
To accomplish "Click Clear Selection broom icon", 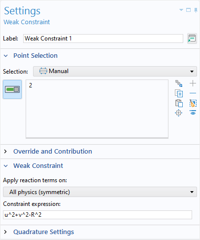I will 193,103.
